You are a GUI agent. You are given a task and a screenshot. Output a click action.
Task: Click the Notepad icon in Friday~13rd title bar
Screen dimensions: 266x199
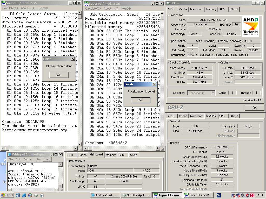pyautogui.click(x=10, y=154)
